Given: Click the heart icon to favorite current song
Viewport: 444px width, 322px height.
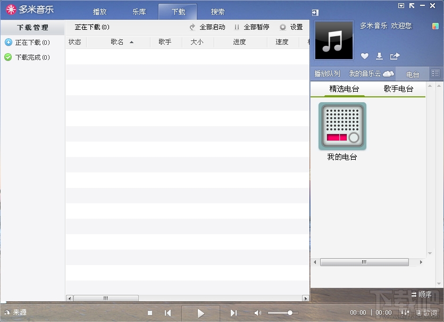Looking at the screenshot, I should [366, 56].
